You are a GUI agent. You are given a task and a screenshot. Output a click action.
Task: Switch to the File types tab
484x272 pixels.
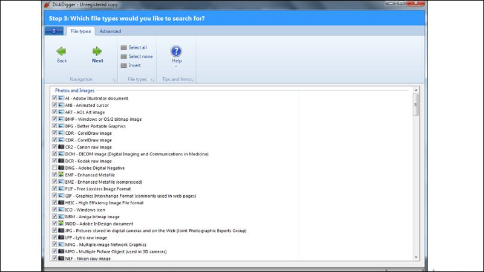click(x=80, y=31)
